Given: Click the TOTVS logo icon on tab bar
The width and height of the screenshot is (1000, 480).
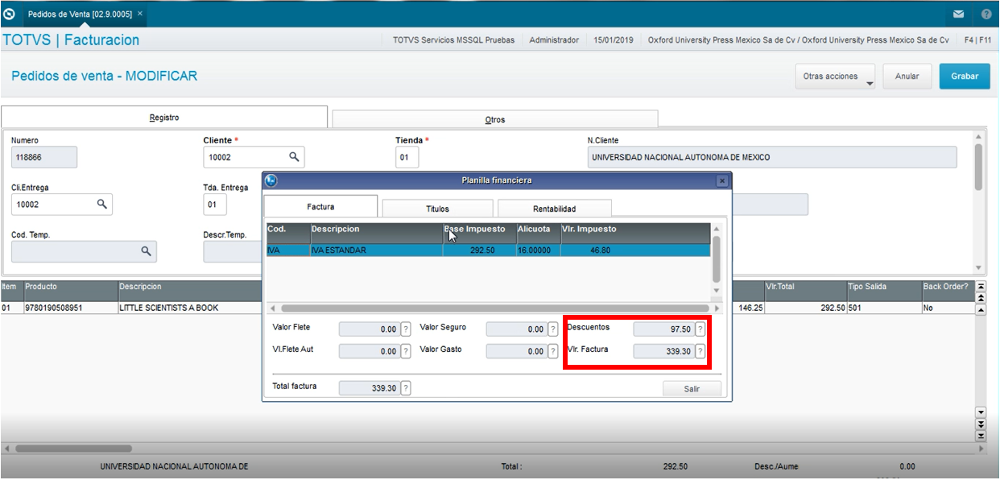Looking at the screenshot, I should pyautogui.click(x=10, y=14).
